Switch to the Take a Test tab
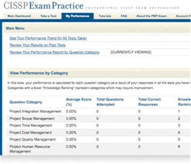 point(48,16)
